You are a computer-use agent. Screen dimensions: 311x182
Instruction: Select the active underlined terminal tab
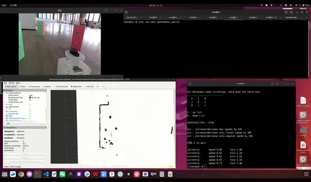tap(233, 17)
